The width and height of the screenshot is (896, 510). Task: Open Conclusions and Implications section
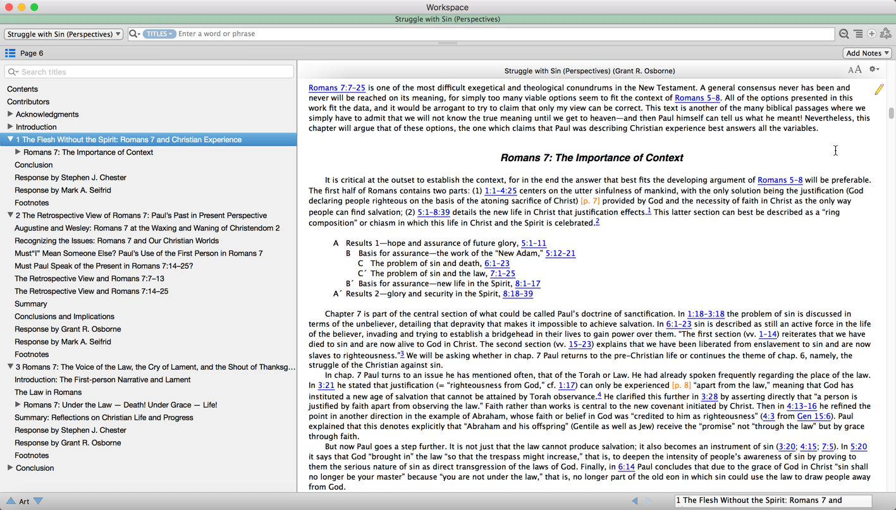pos(64,317)
